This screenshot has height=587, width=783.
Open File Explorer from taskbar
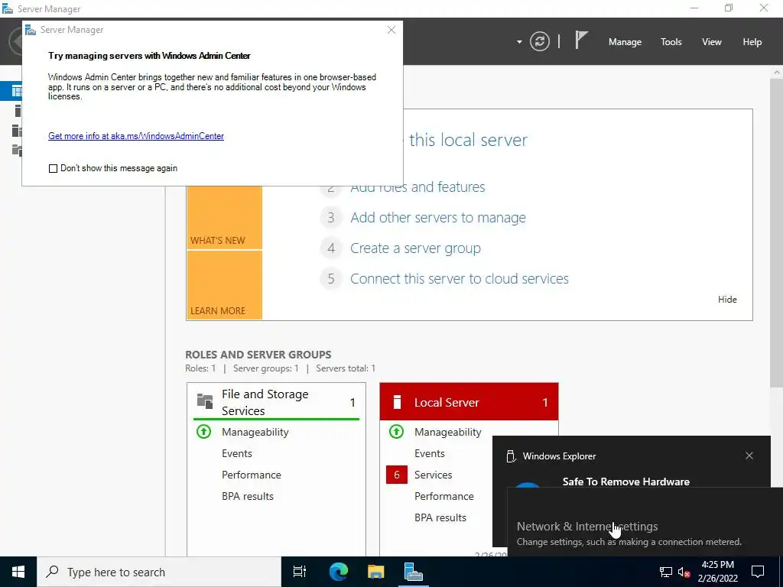(375, 572)
